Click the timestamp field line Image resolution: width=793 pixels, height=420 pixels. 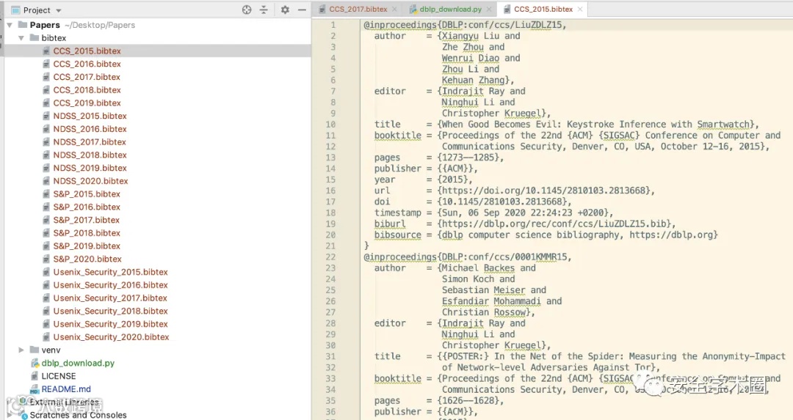coord(493,213)
